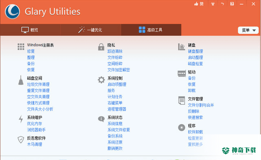
Task: Open registry 修复 link
Action: pyautogui.click(x=31, y=51)
